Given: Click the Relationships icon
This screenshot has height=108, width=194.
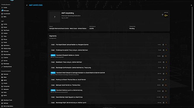Looking at the screenshot, I should point(2,49).
